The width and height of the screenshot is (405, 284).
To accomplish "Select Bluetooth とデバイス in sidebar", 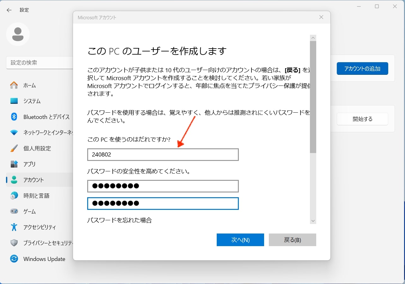I will tap(39, 117).
